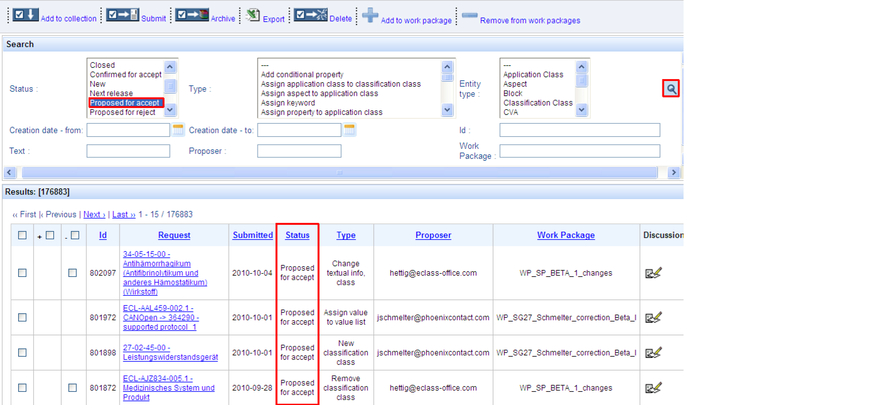Image resolution: width=880 pixels, height=405 pixels.
Task: Click the Submit toolbar icon
Action: [122, 14]
